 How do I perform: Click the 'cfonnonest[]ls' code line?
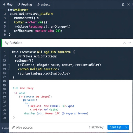pos(26,18)
